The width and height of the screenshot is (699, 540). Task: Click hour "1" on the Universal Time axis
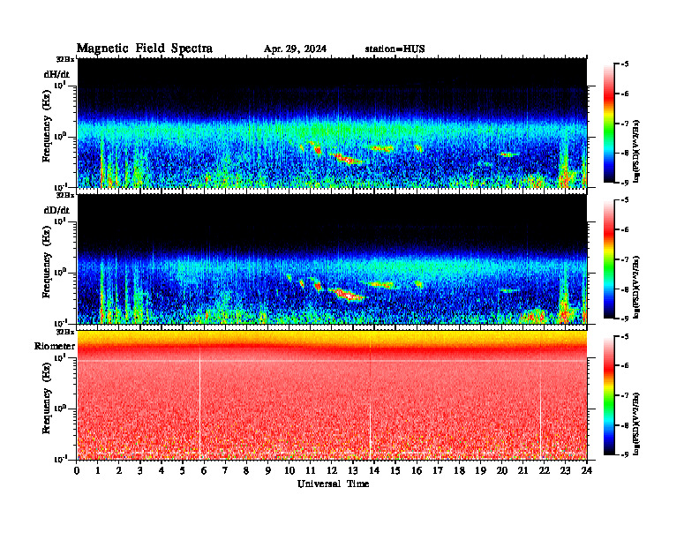(x=98, y=470)
